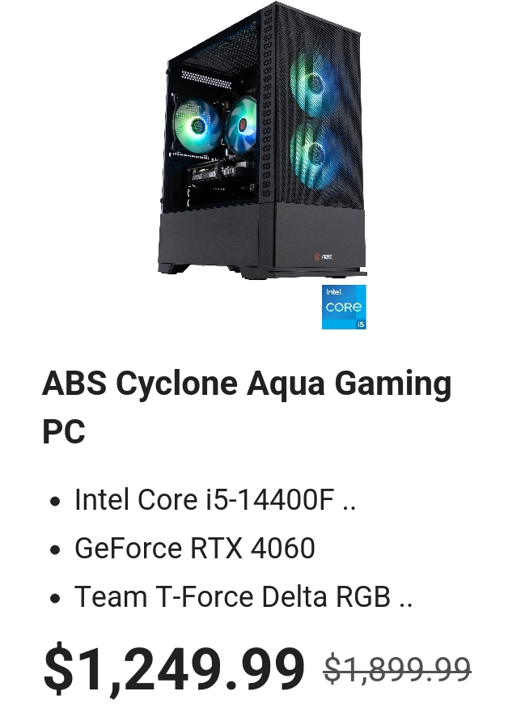
Task: Click the ABS logo on the case
Action: tap(323, 257)
